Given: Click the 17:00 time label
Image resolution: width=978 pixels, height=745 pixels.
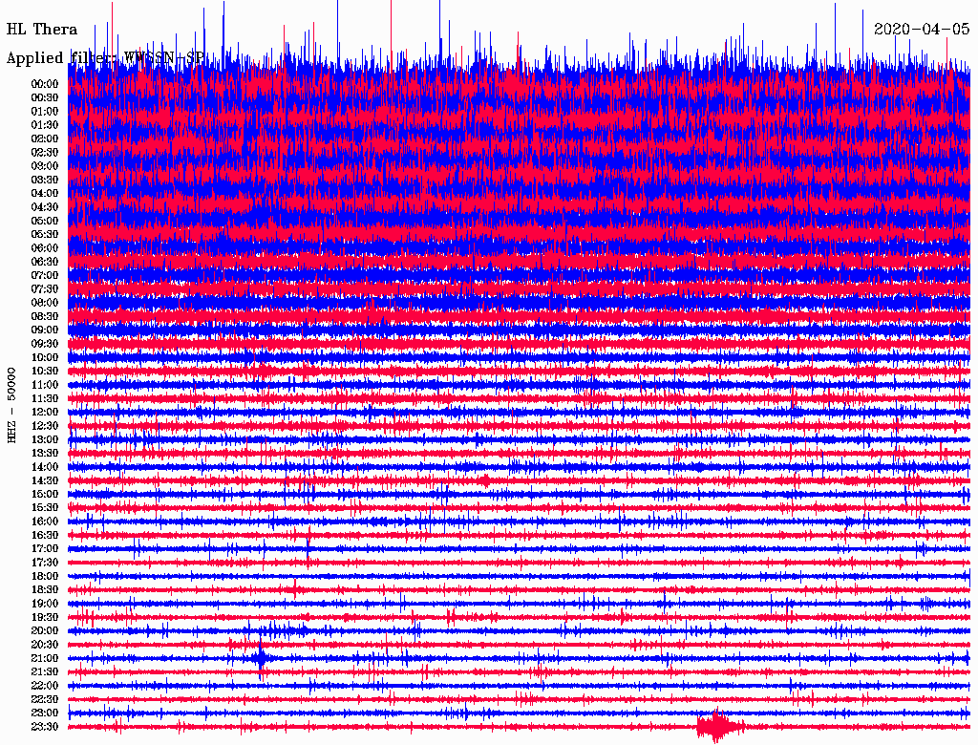Looking at the screenshot, I should click(45, 549).
